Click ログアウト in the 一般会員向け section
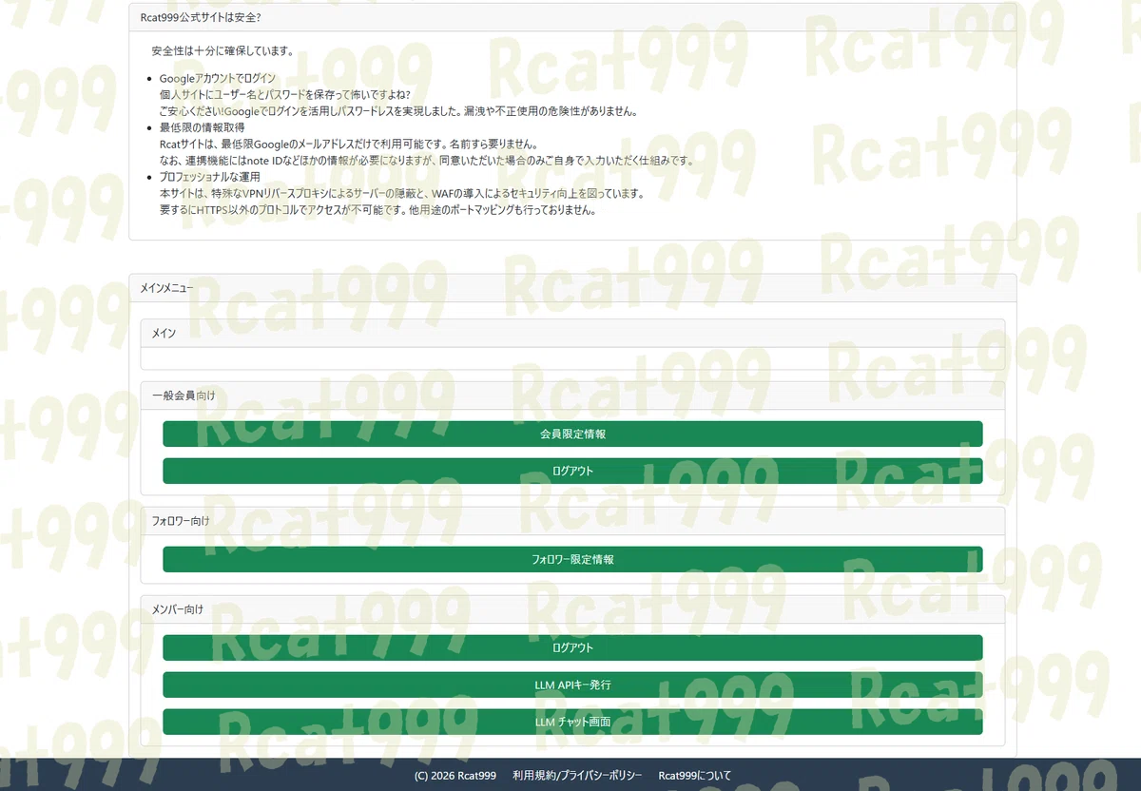This screenshot has height=791, width=1141. [572, 471]
